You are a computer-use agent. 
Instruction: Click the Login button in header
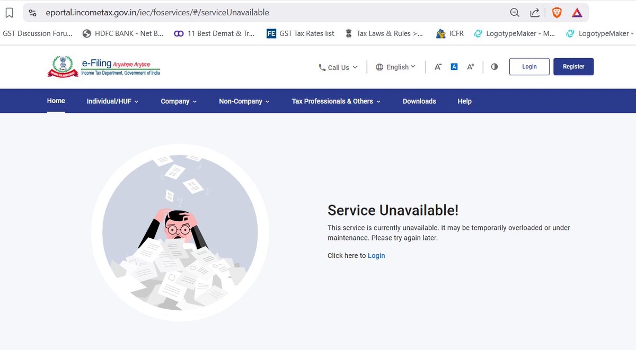point(529,67)
